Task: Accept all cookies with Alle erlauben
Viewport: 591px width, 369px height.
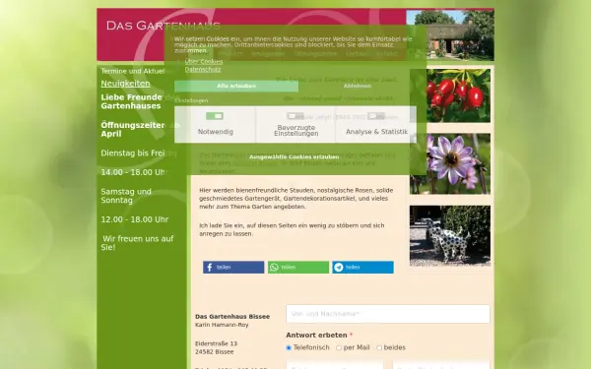Action: pyautogui.click(x=236, y=87)
